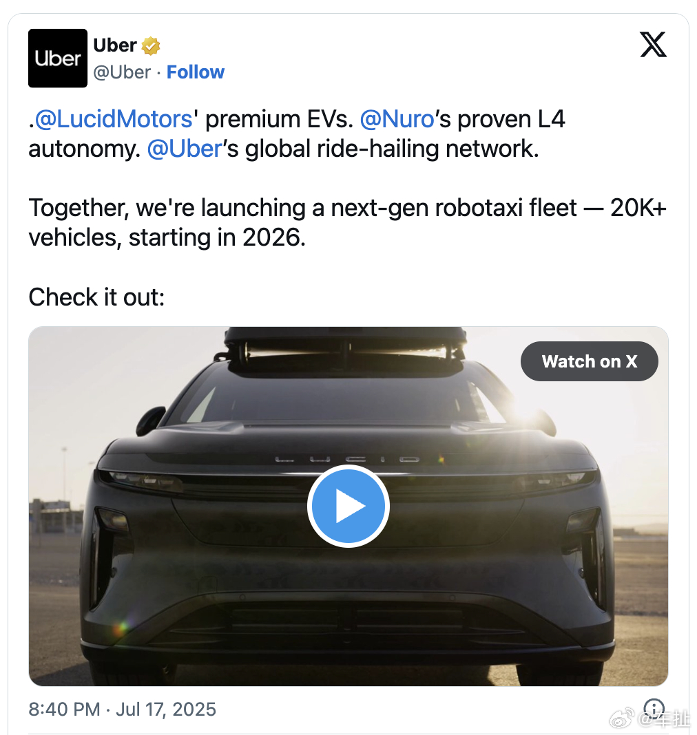The image size is (697, 735).
Task: Open the @LucidMotors mention
Action: 114,119
